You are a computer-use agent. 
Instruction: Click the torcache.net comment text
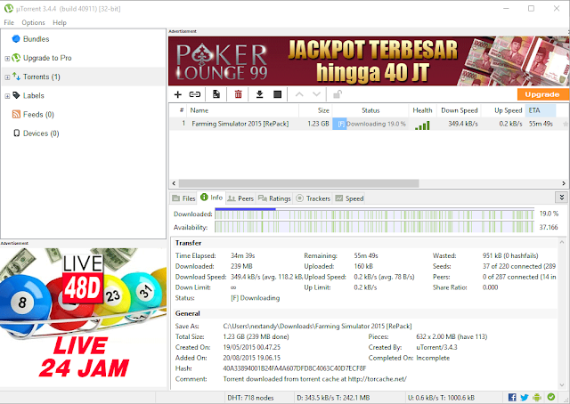pyautogui.click(x=314, y=379)
